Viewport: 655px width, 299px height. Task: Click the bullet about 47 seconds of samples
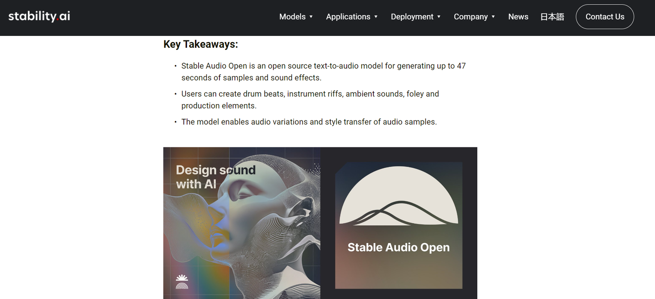[x=323, y=71]
